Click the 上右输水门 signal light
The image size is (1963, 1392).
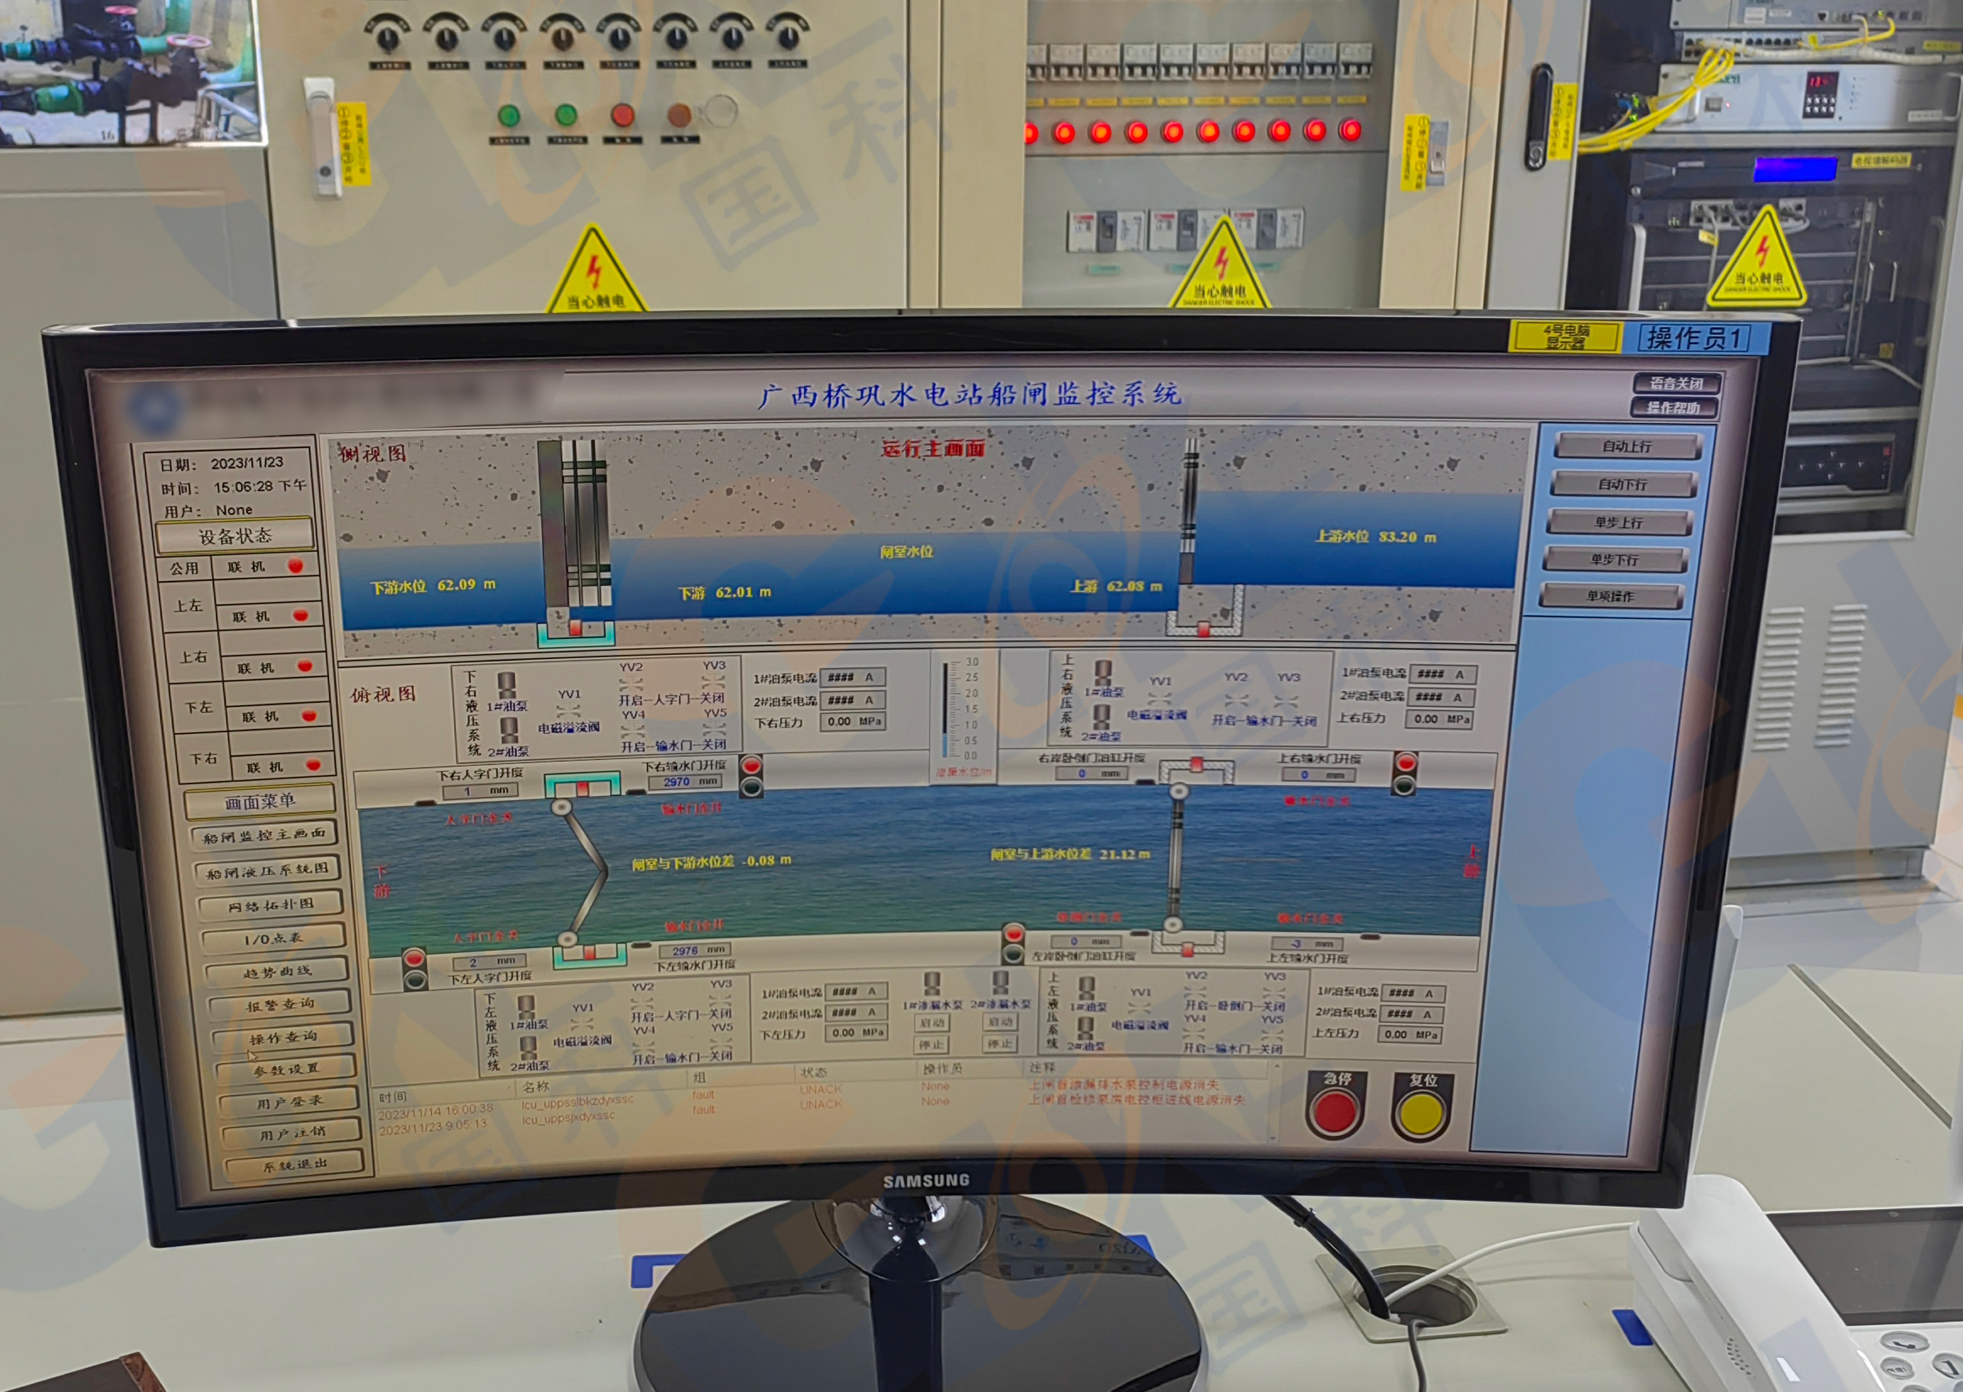(1405, 773)
